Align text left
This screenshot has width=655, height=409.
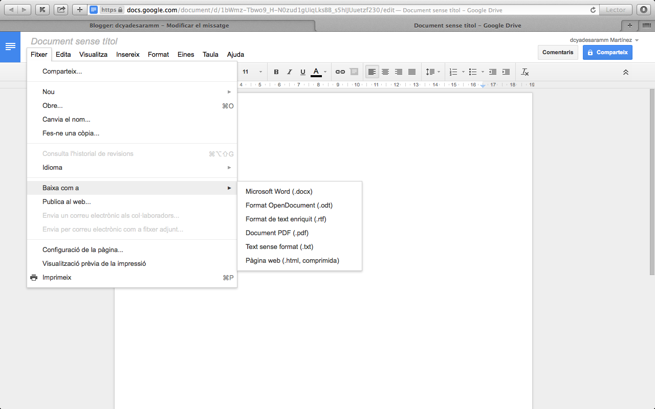tap(372, 72)
